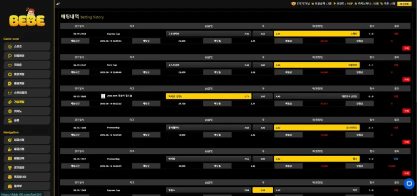Select Premiership home odds 2.56
The height and width of the screenshot is (196, 417).
[208, 159]
